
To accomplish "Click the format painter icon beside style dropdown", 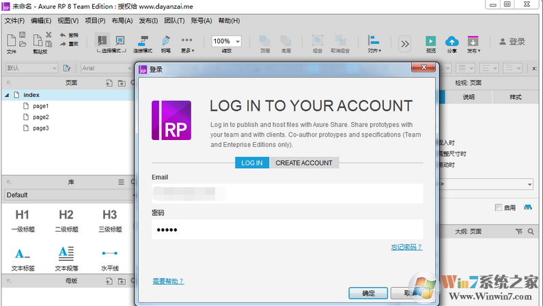I will point(67,68).
